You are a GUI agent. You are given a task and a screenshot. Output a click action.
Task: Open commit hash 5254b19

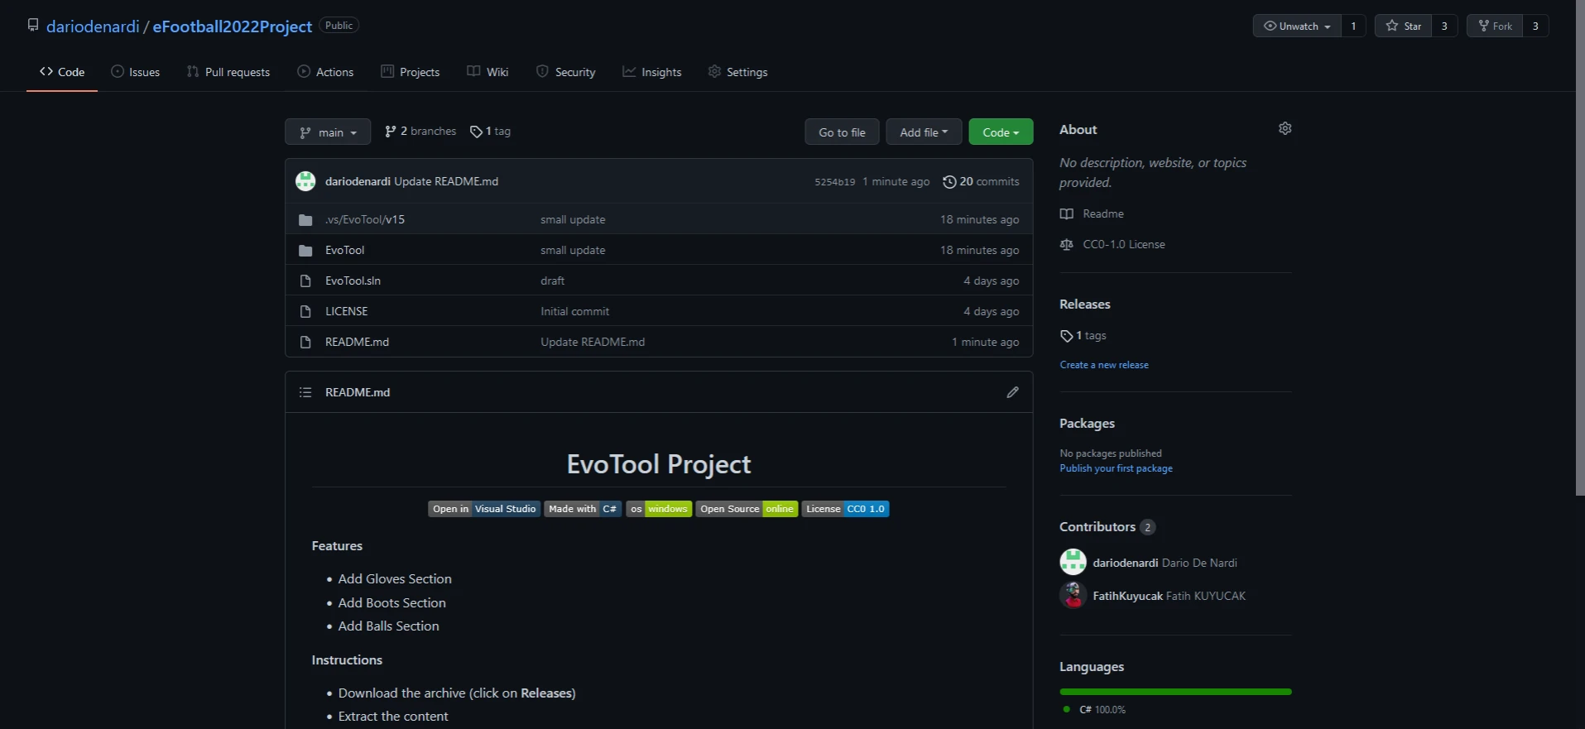click(x=834, y=182)
